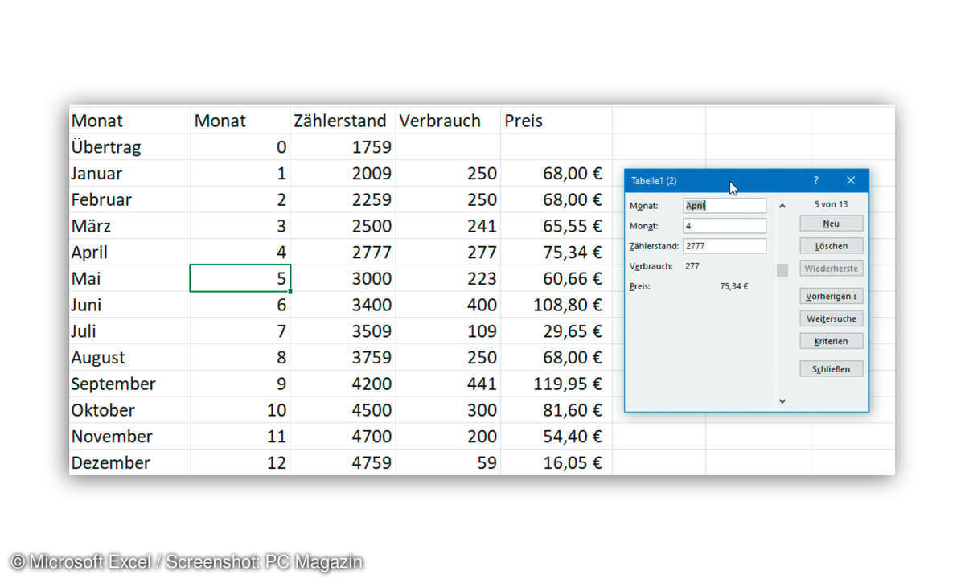Image resolution: width=965 pixels, height=579 pixels.
Task: Select the cell Februar
Action: (129, 199)
